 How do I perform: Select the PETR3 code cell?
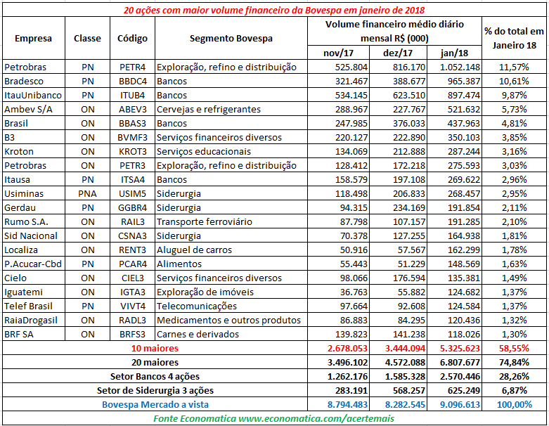pyautogui.click(x=132, y=165)
